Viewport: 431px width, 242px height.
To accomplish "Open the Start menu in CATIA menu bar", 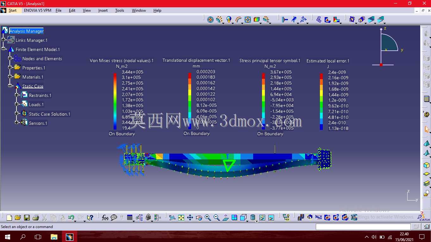I will click(13, 10).
